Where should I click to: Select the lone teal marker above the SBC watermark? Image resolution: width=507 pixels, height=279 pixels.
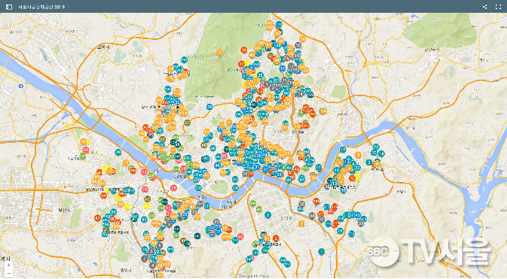pos(321,252)
